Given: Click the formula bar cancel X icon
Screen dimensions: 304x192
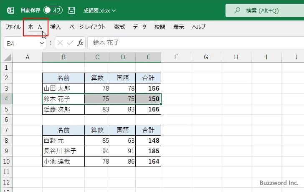Looking at the screenshot, I should [60, 43].
